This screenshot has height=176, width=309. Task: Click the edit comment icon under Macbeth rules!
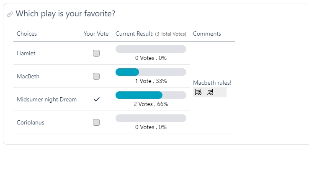point(198,92)
